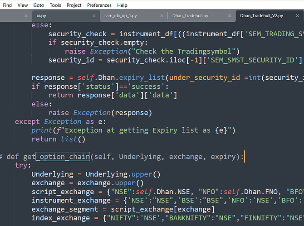Open the Project menu
The width and height of the screenshot is (304, 226).
pyautogui.click(x=74, y=5)
